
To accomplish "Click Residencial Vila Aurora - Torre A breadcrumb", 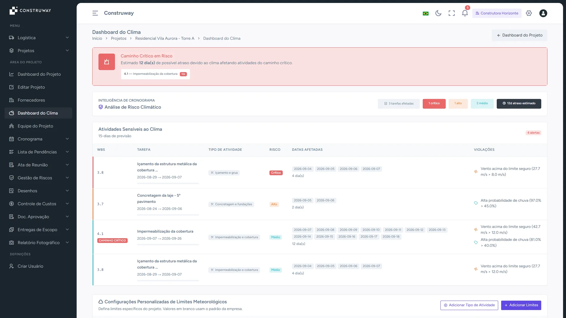I will coord(164,39).
